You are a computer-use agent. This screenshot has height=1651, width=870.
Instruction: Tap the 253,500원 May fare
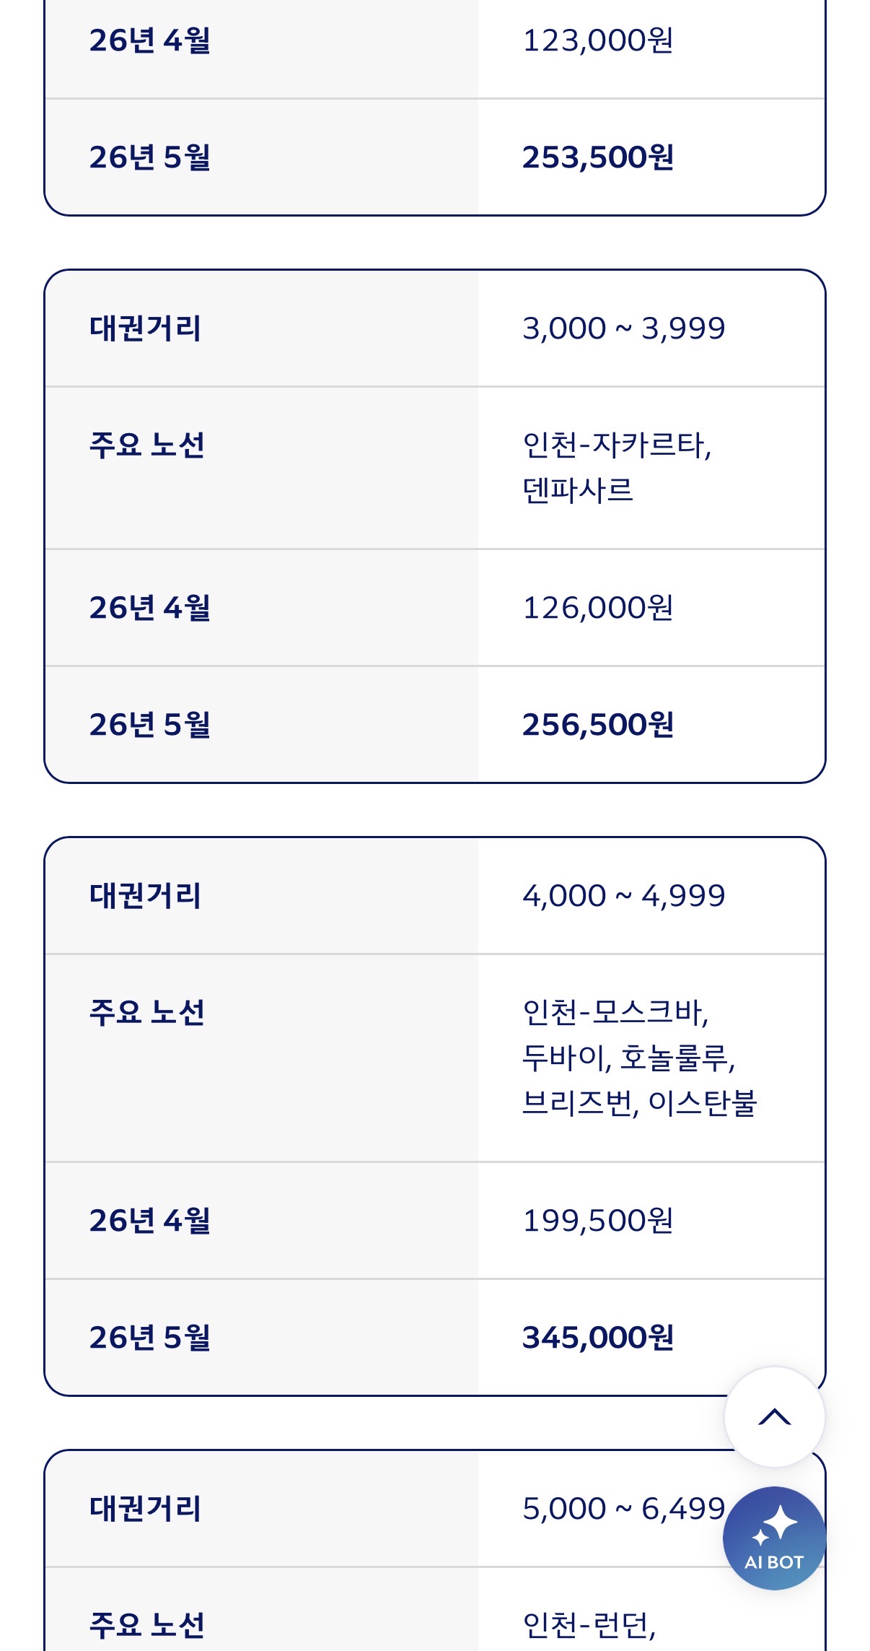click(x=598, y=157)
